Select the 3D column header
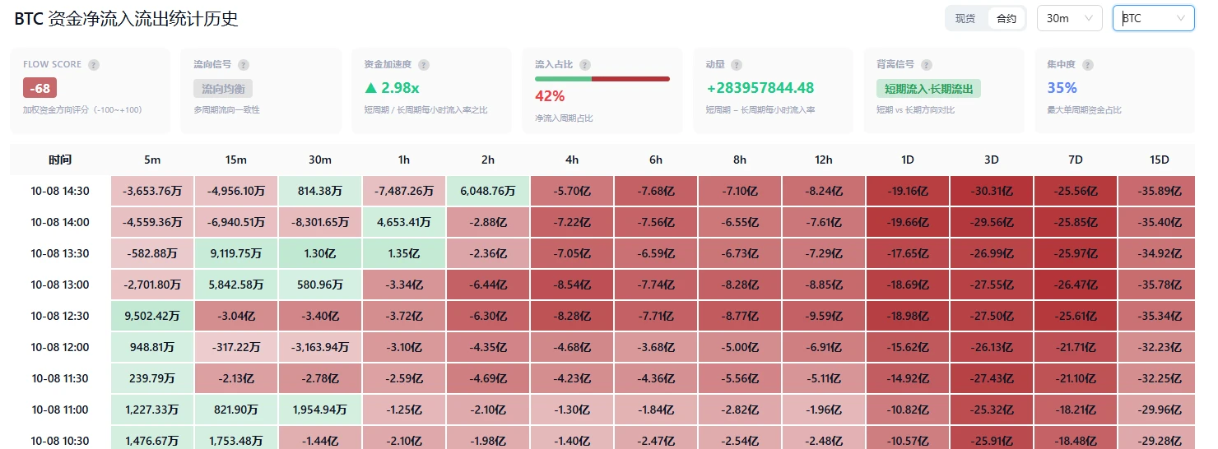1218x449 pixels. 992,160
